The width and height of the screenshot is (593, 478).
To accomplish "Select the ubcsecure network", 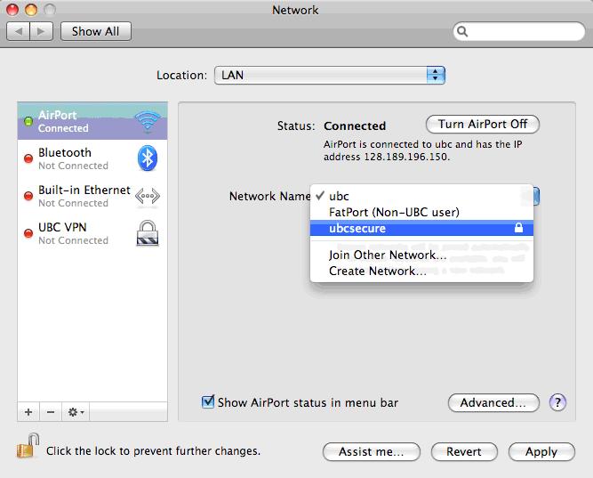I will click(421, 228).
